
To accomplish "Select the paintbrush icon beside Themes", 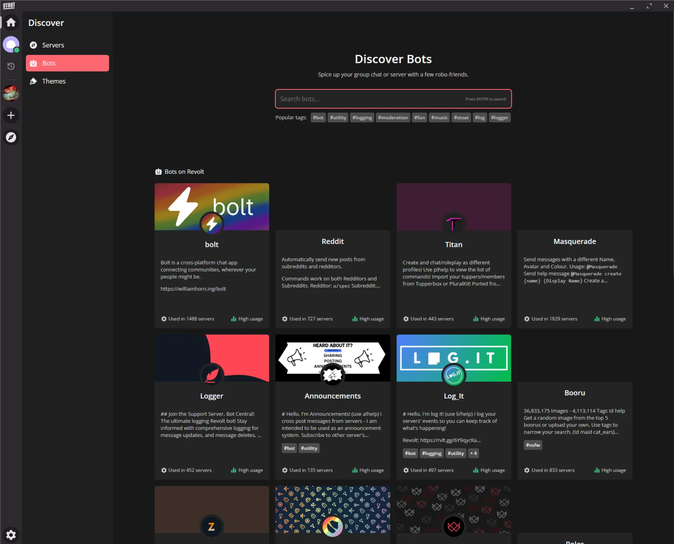I will point(34,81).
